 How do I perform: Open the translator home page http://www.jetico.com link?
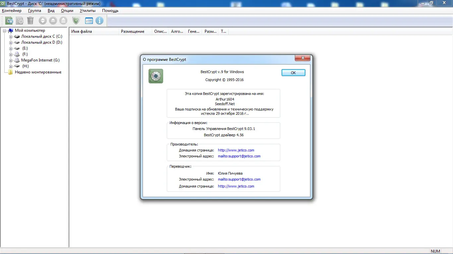point(236,186)
